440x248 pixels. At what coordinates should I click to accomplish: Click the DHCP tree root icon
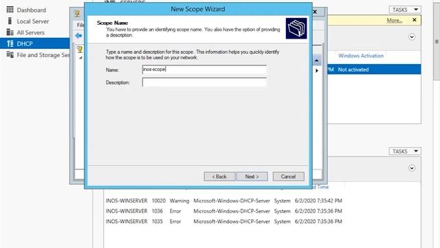click(80, 49)
